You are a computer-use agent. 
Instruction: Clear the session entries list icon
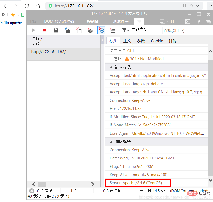click(x=113, y=30)
